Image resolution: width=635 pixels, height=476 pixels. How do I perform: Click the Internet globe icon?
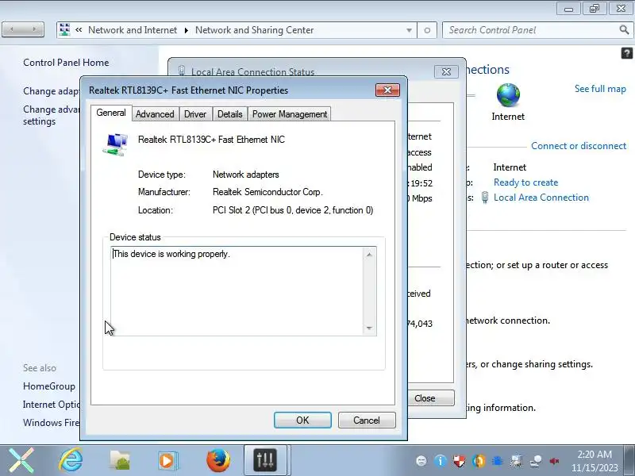coord(508,95)
